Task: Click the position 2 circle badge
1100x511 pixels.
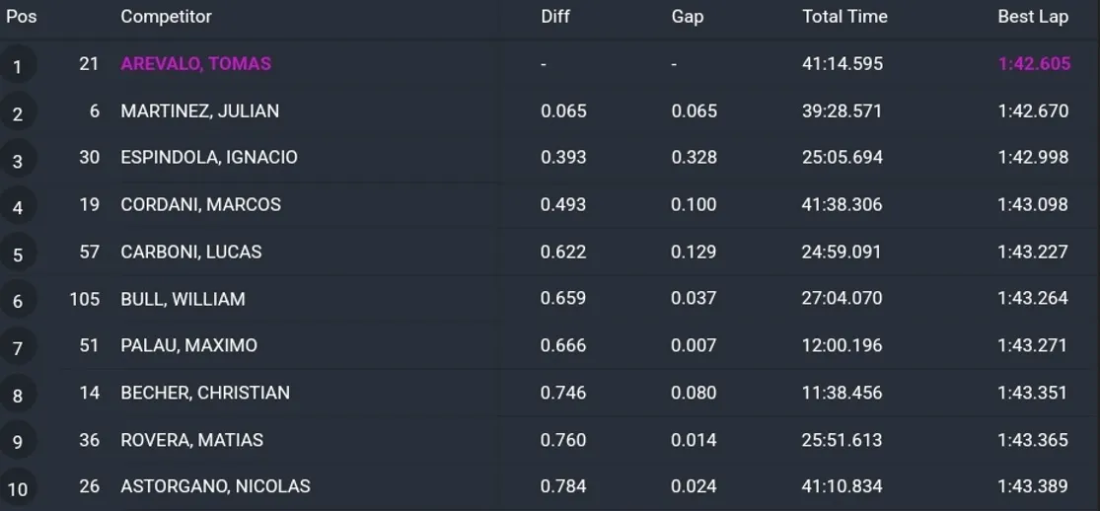Action: (x=17, y=113)
